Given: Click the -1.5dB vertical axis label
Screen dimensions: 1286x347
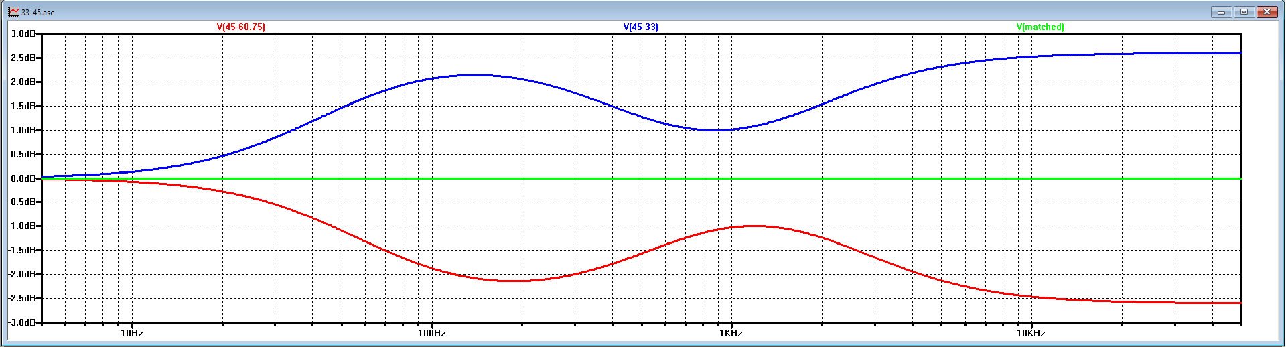Looking at the screenshot, I should click(21, 250).
